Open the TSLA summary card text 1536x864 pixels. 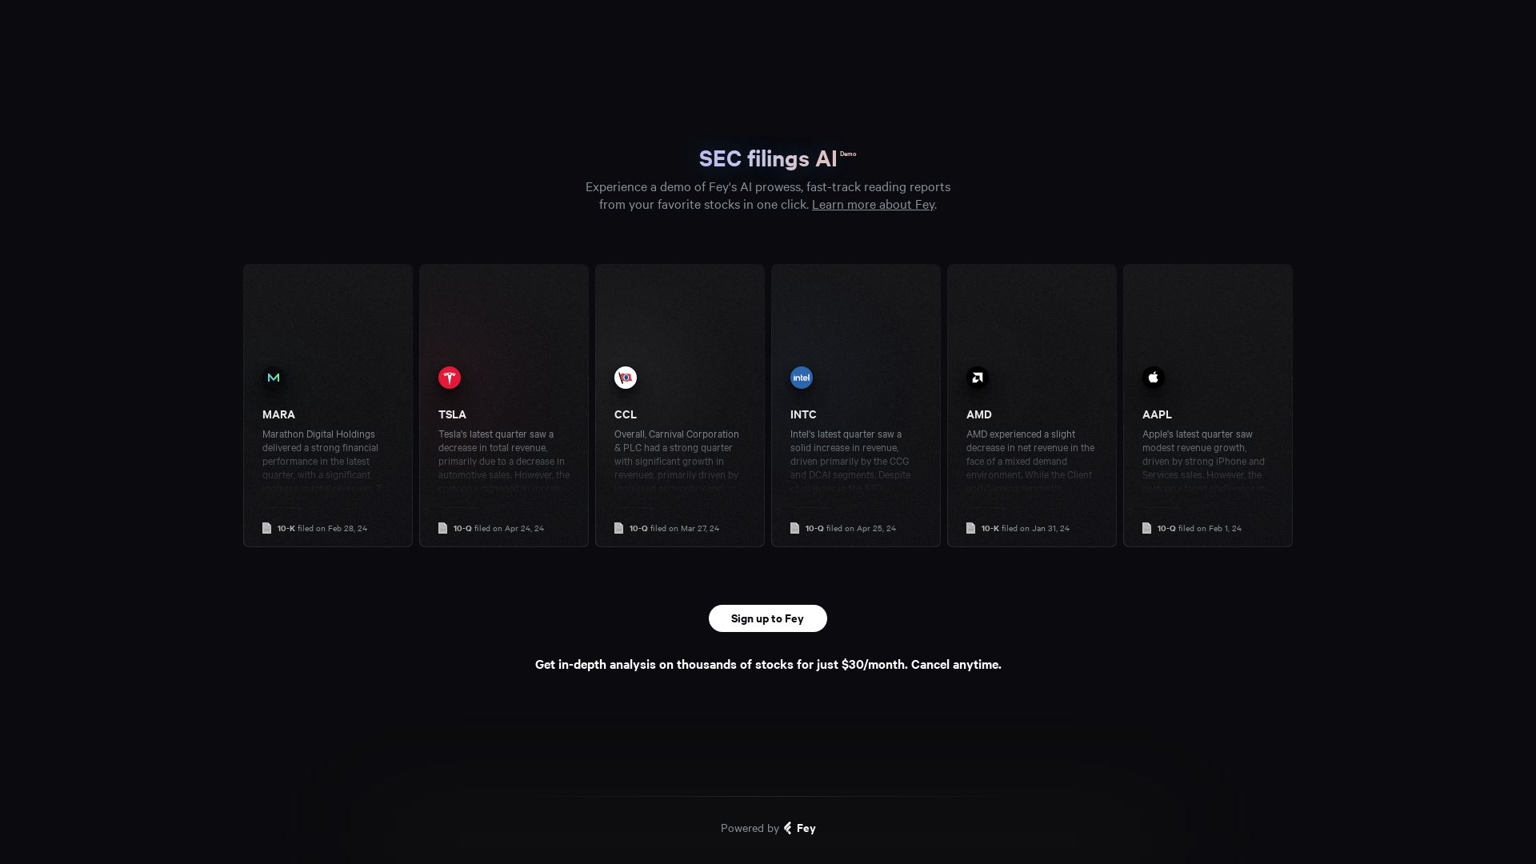[504, 461]
